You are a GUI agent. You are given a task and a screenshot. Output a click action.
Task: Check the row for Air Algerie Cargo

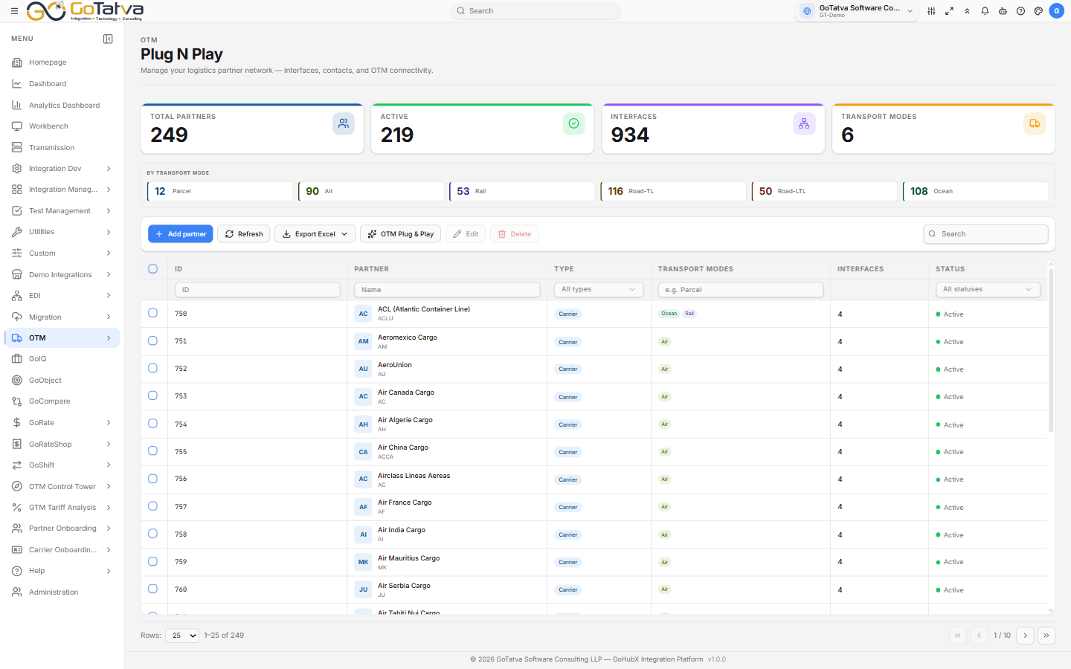(152, 423)
